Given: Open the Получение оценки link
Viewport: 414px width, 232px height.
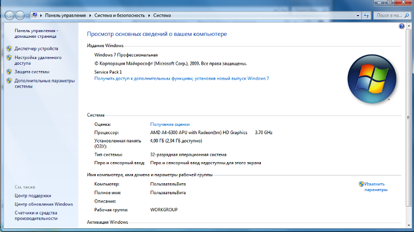Looking at the screenshot, I should pos(170,124).
